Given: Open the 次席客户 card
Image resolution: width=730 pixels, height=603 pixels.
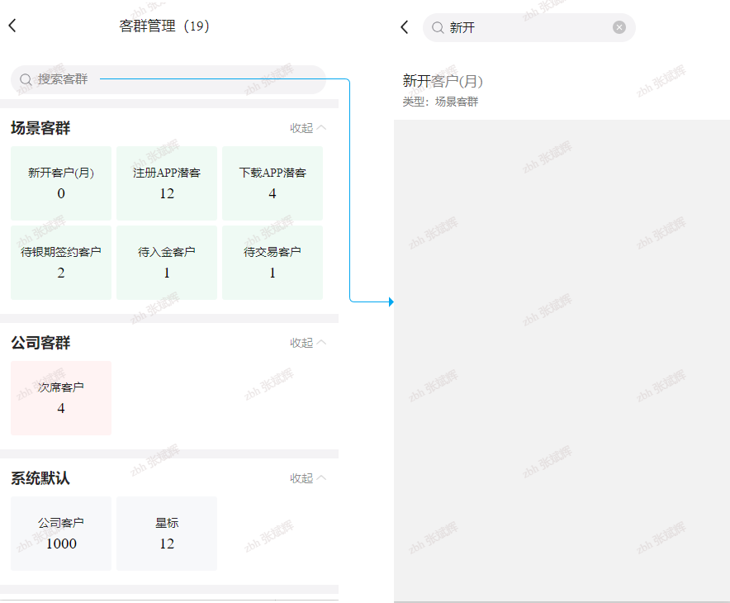Looking at the screenshot, I should pyautogui.click(x=61, y=398).
